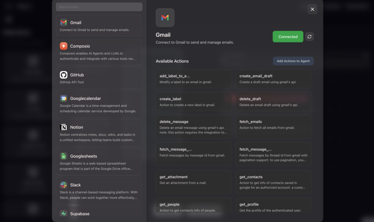This screenshot has height=222, width=374.
Task: Click the Slack logo icon
Action: [x=64, y=185]
